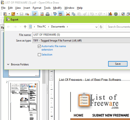Screen dimensions: 130x120
Task: Go up one folder level
Action: [25, 27]
